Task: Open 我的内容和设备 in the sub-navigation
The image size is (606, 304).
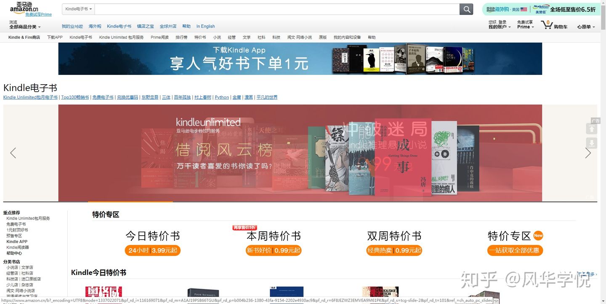Action: click(x=347, y=37)
